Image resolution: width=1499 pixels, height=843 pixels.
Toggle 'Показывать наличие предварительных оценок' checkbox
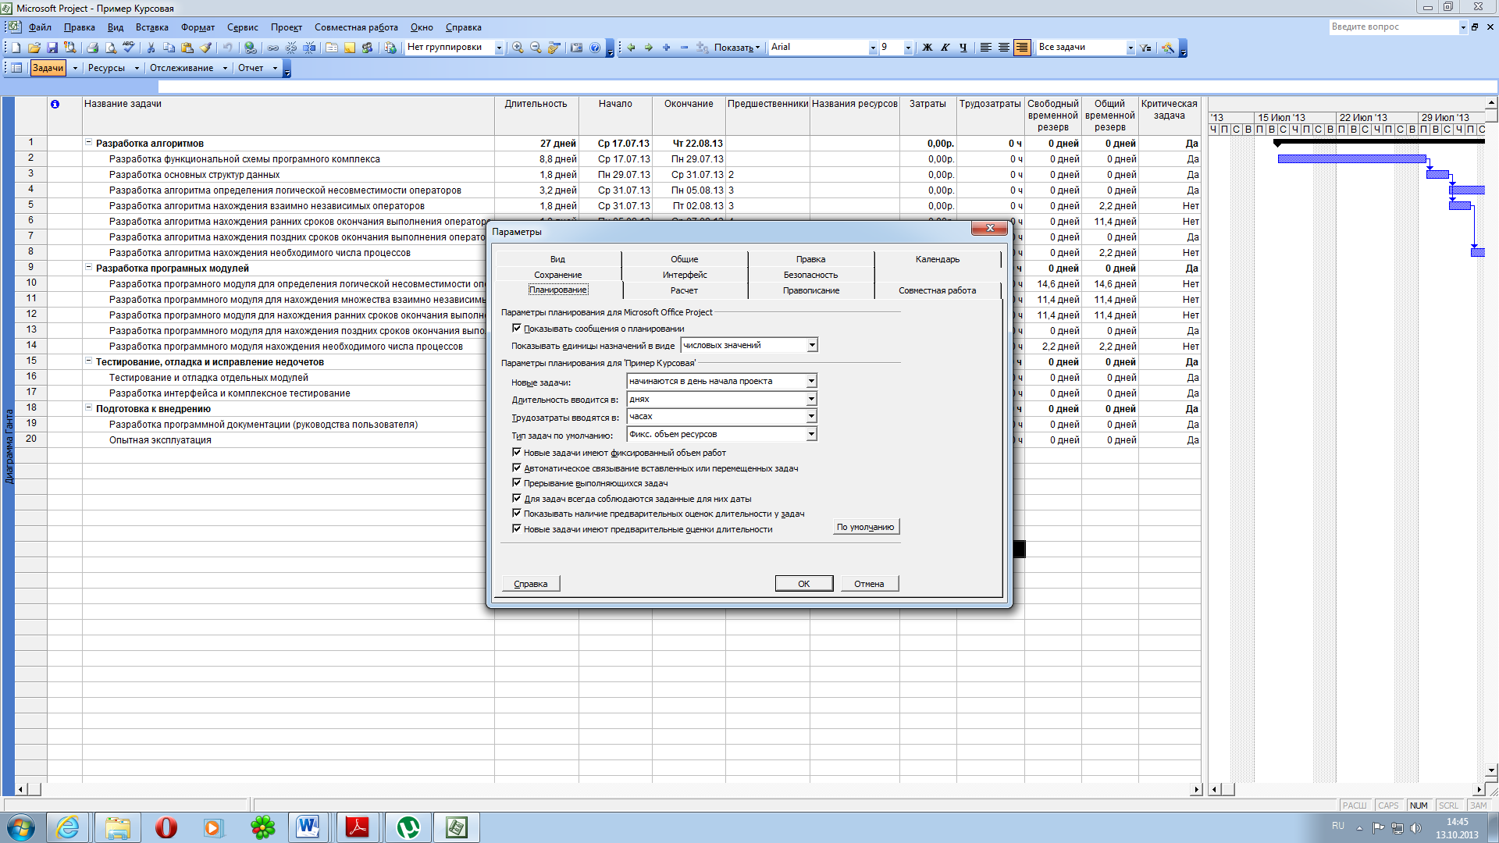[516, 514]
